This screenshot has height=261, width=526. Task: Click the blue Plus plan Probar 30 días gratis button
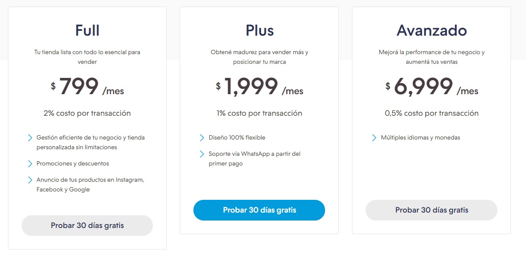click(259, 210)
